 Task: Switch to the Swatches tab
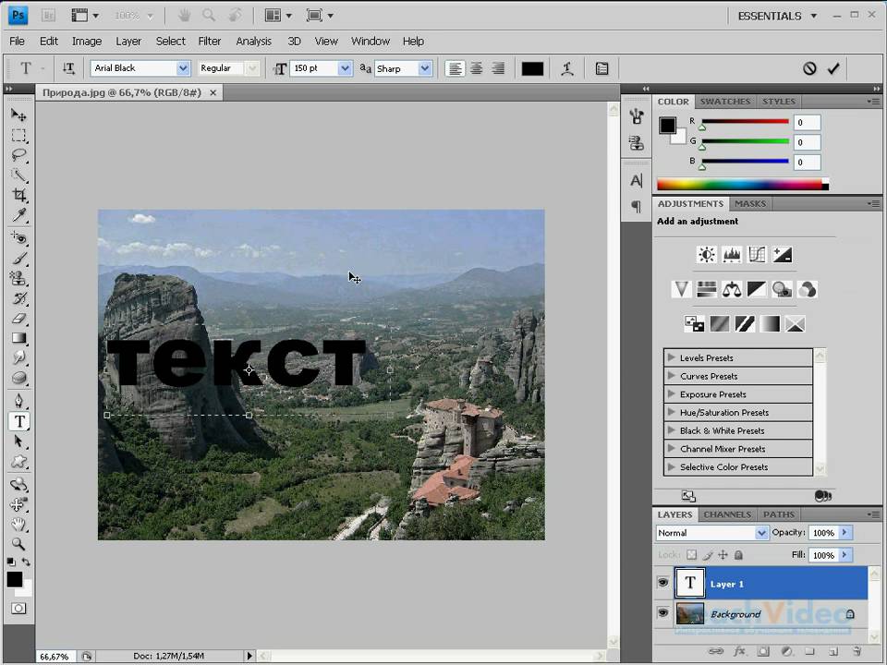(x=724, y=102)
